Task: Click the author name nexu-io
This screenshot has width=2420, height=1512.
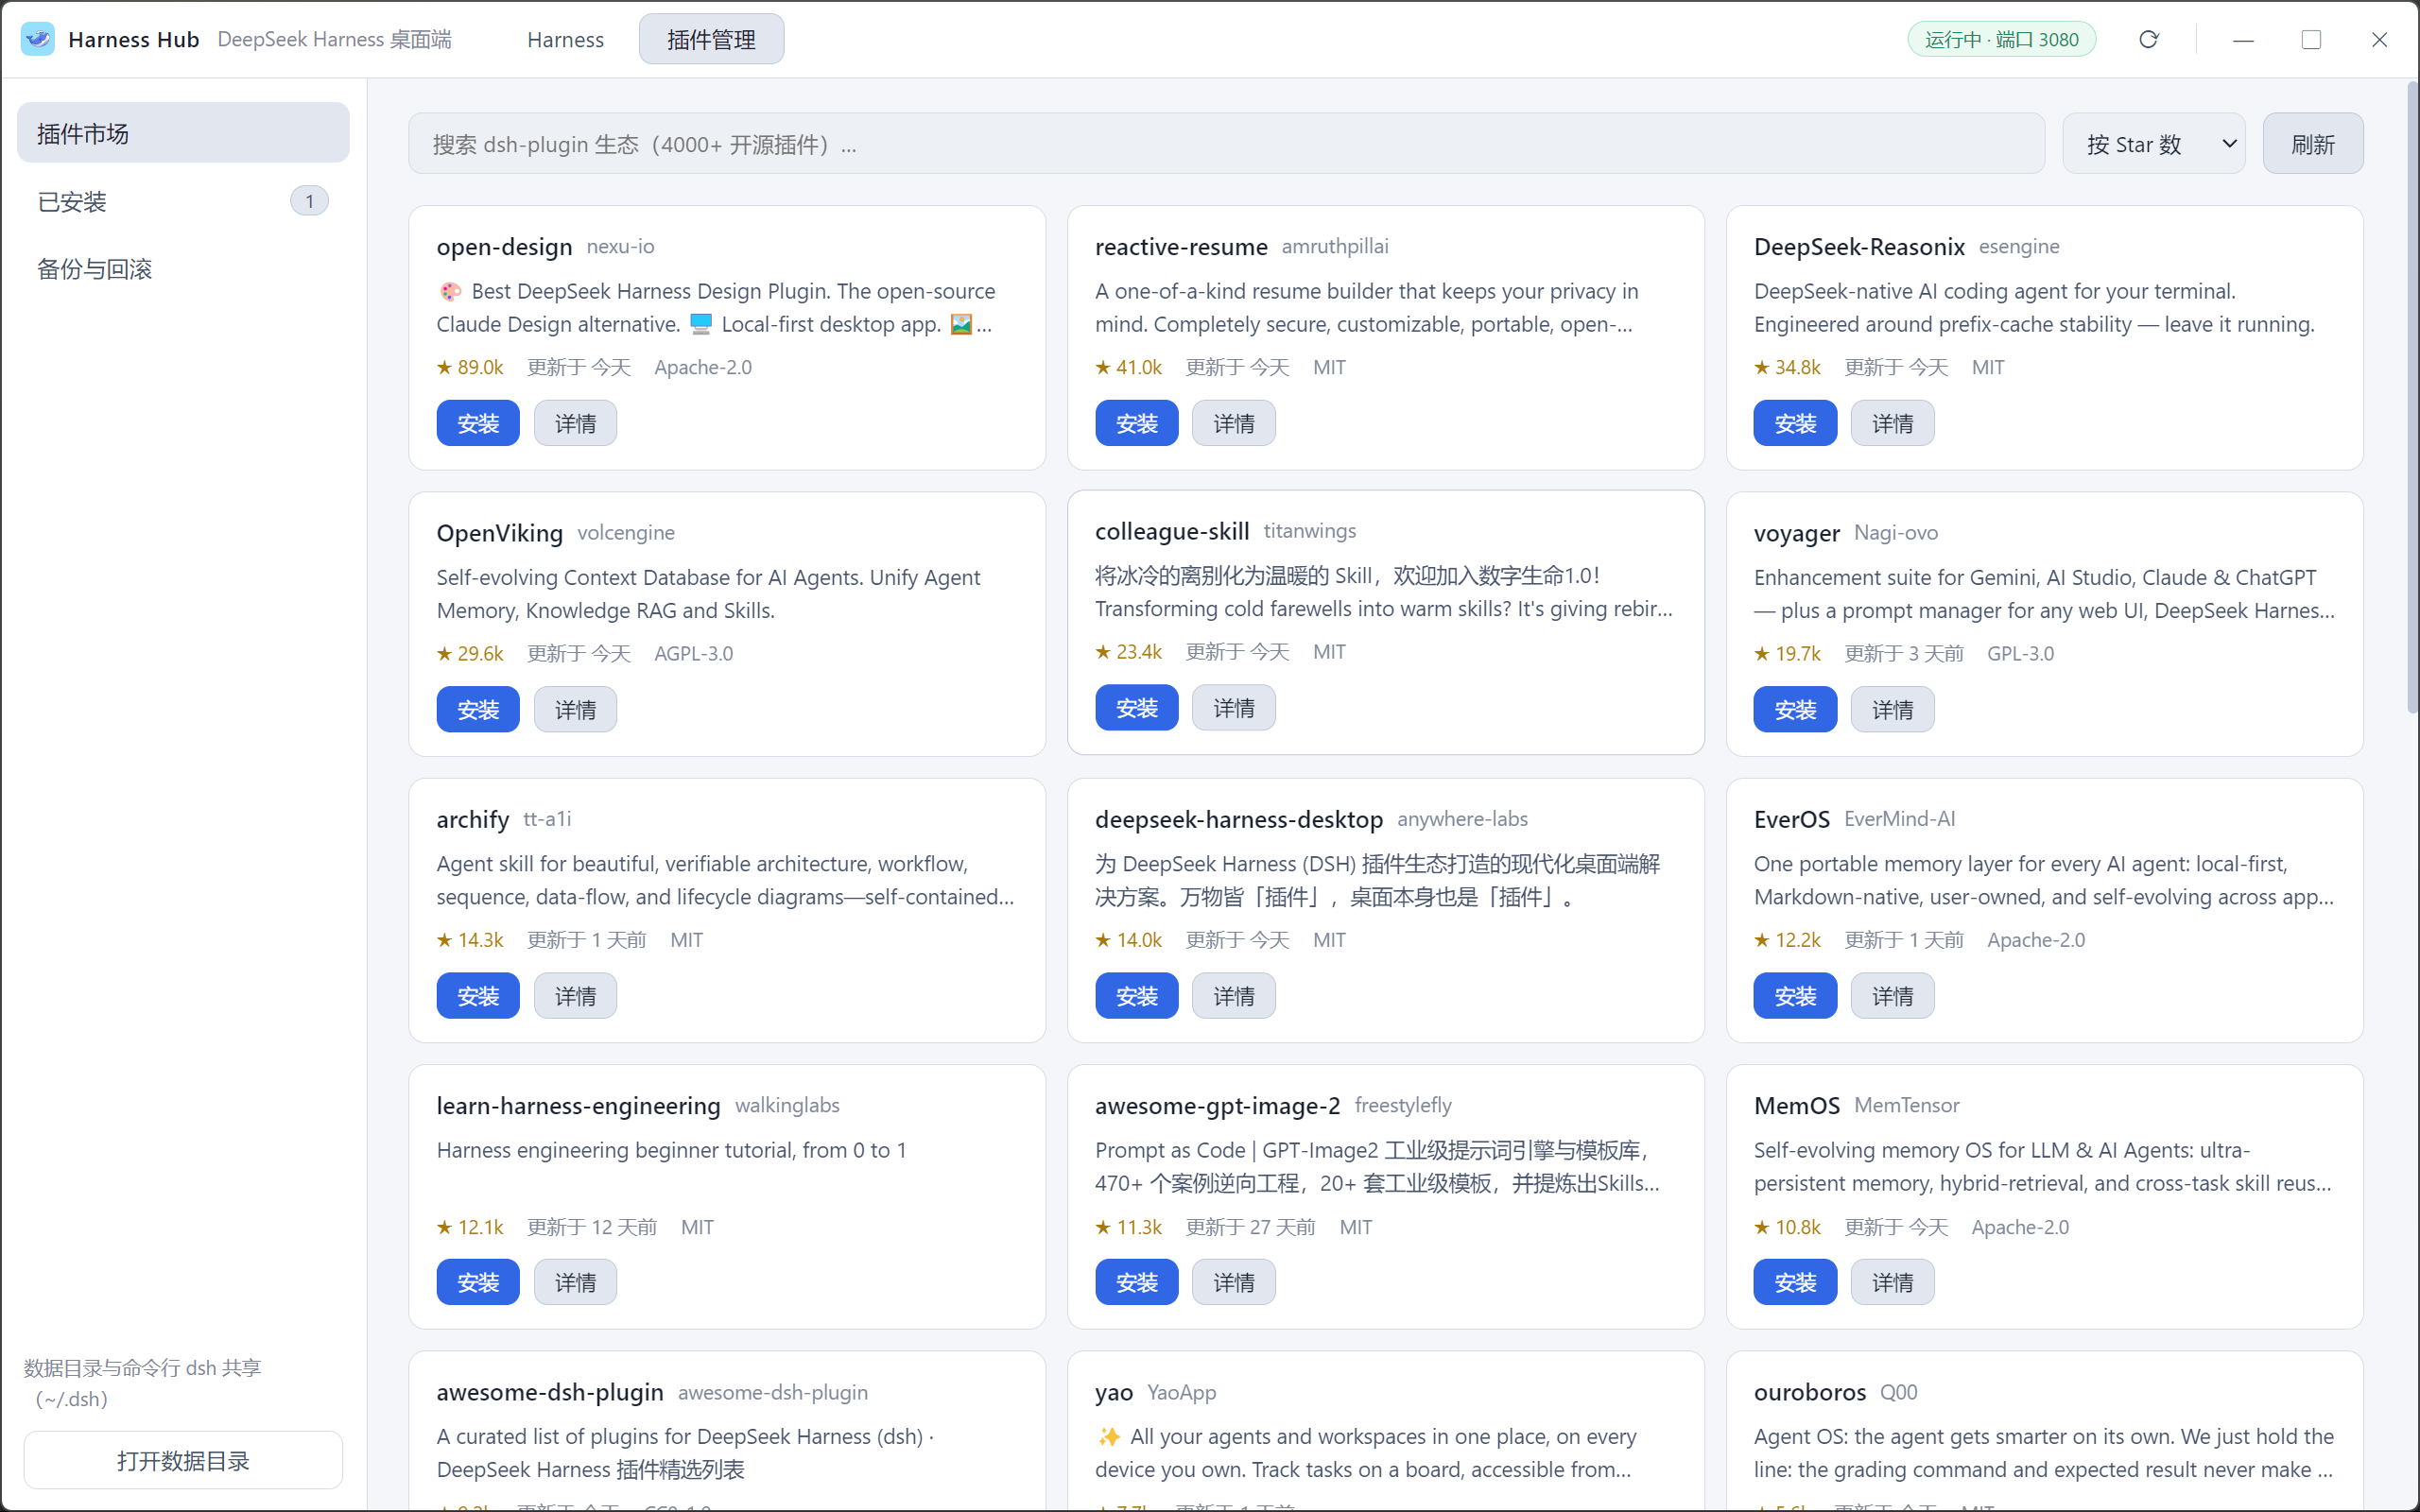Action: (x=620, y=247)
